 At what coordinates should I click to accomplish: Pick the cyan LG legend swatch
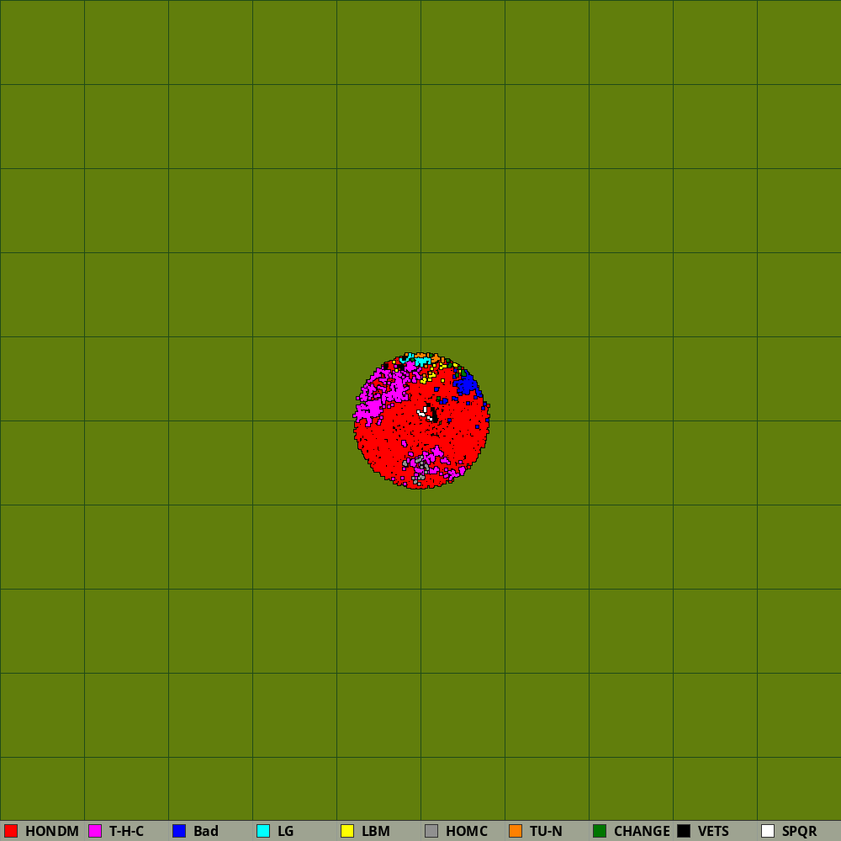pyautogui.click(x=263, y=831)
